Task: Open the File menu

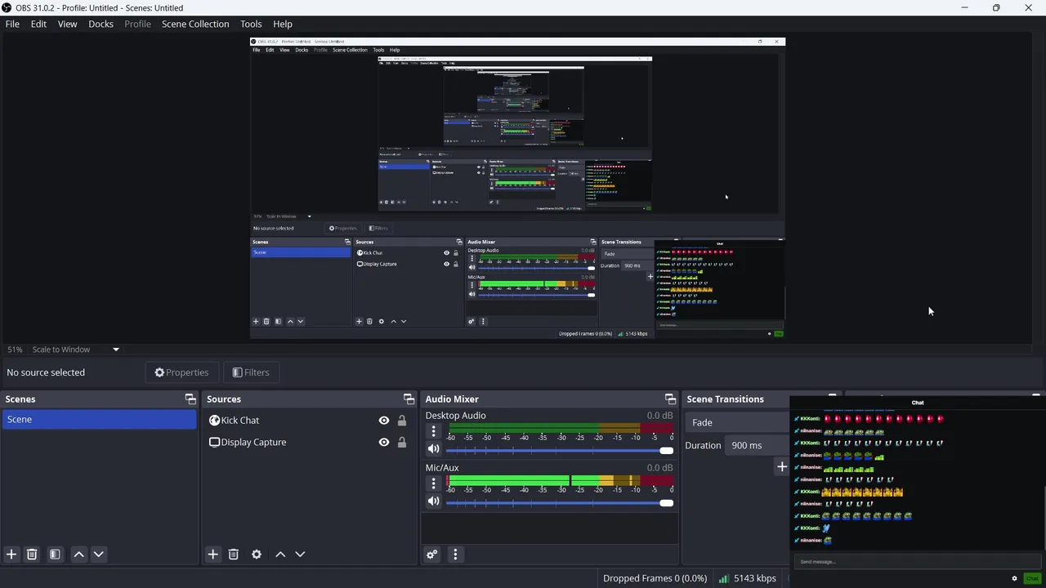Action: tap(12, 24)
